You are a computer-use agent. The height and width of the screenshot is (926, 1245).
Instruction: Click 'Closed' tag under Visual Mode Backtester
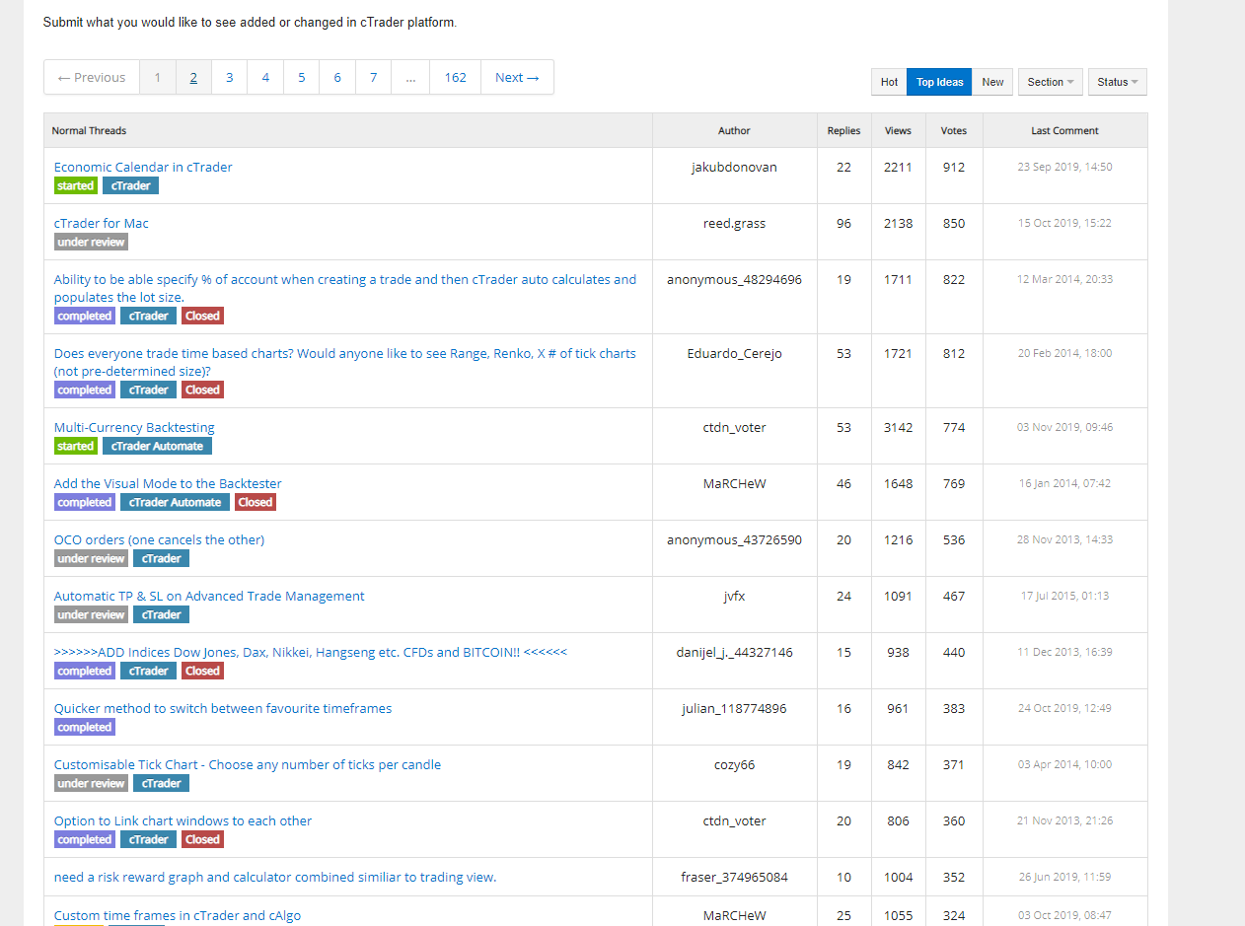tap(255, 502)
